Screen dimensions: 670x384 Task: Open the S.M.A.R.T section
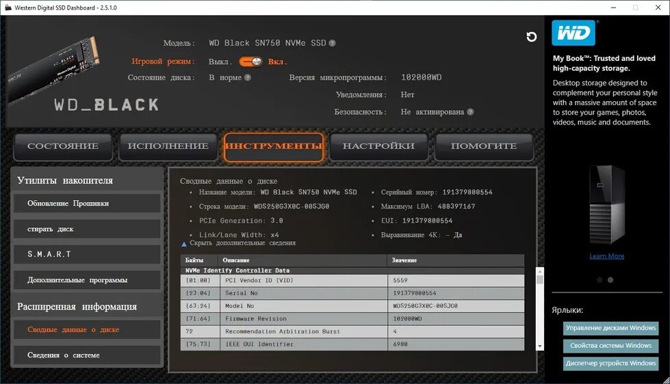(x=87, y=254)
